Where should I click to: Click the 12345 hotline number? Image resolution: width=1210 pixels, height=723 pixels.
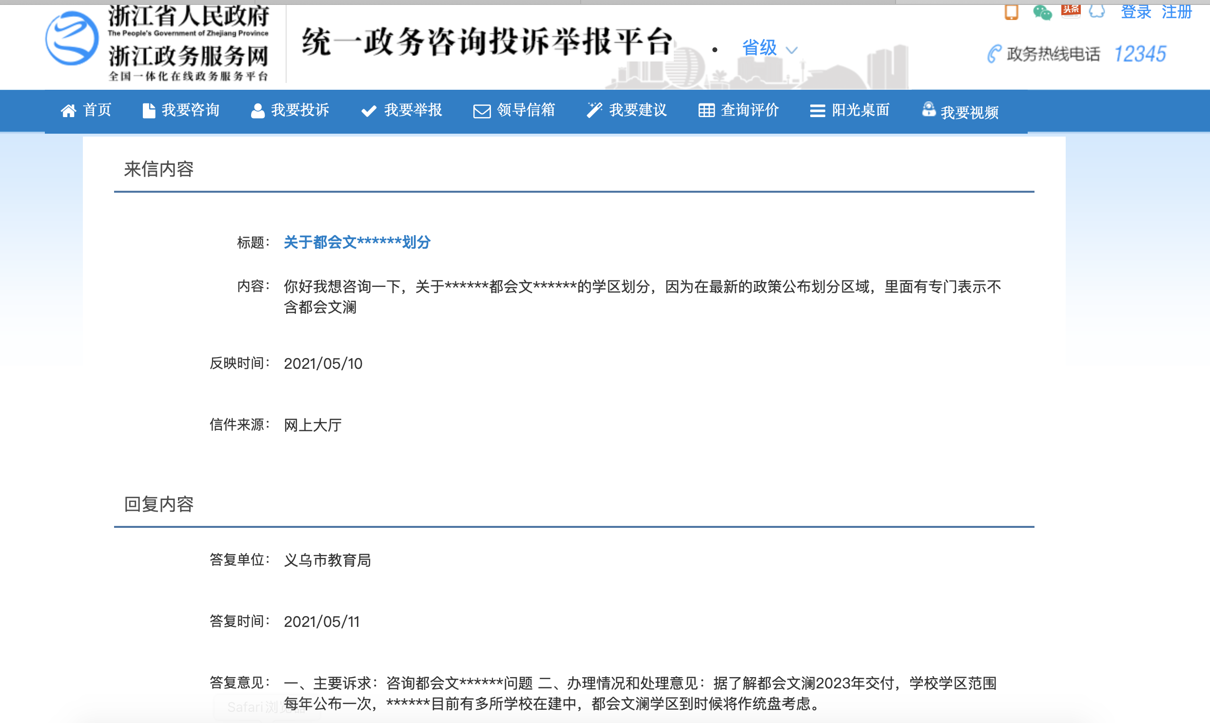click(x=1140, y=54)
